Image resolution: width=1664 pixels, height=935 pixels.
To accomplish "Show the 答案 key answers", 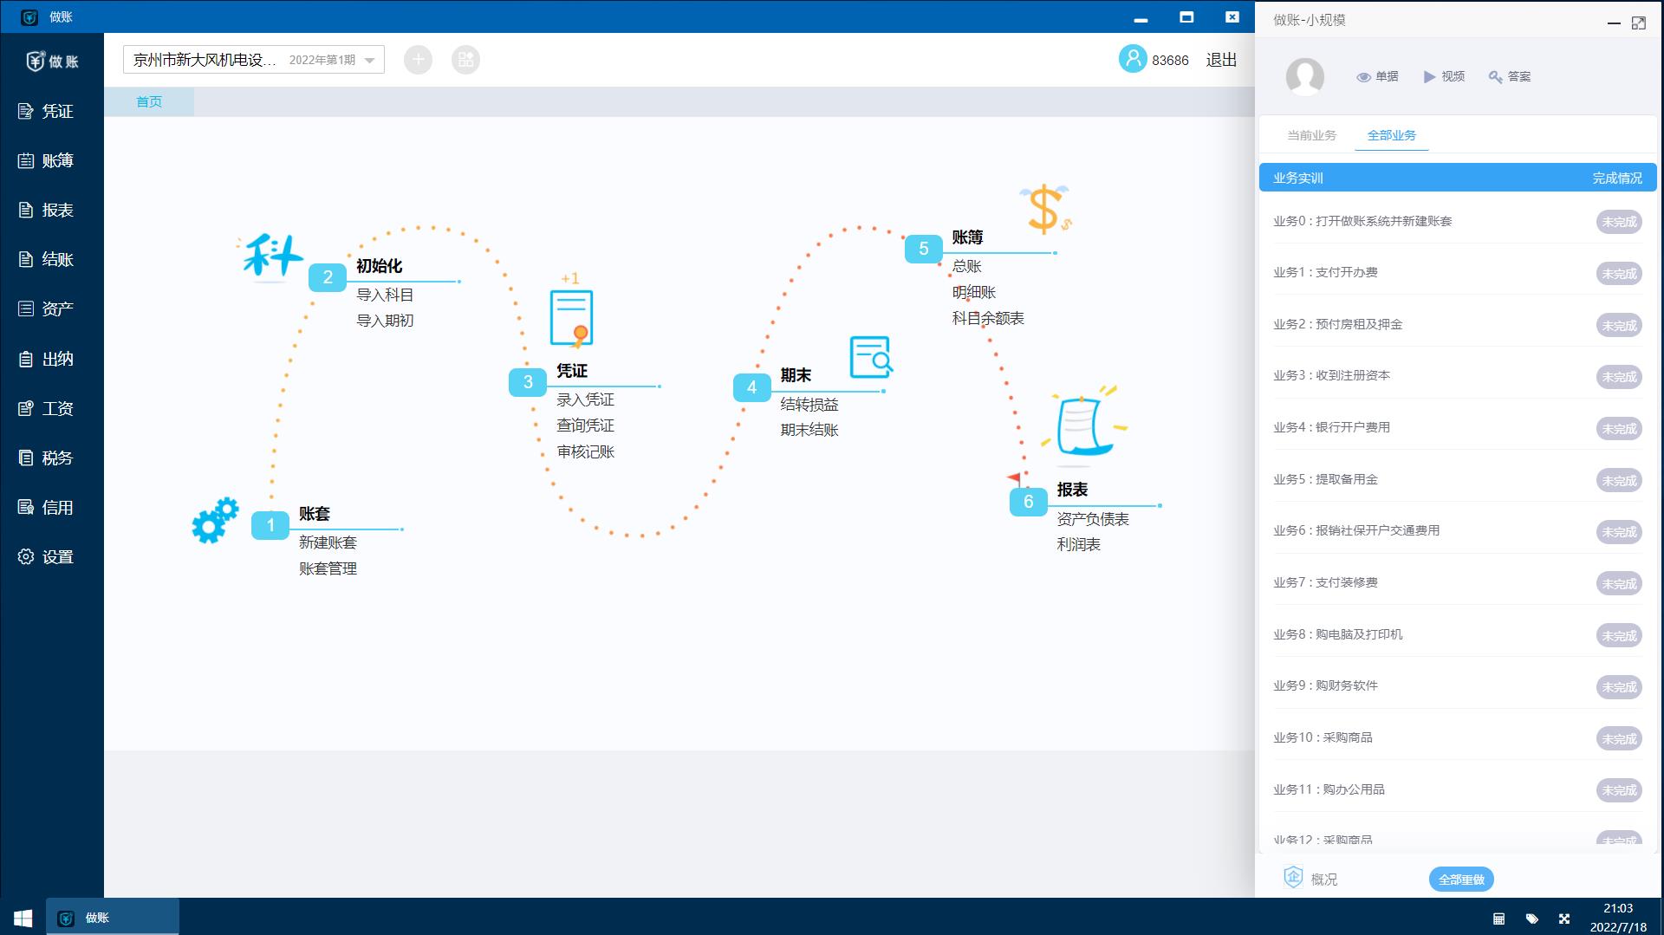I will click(1510, 76).
